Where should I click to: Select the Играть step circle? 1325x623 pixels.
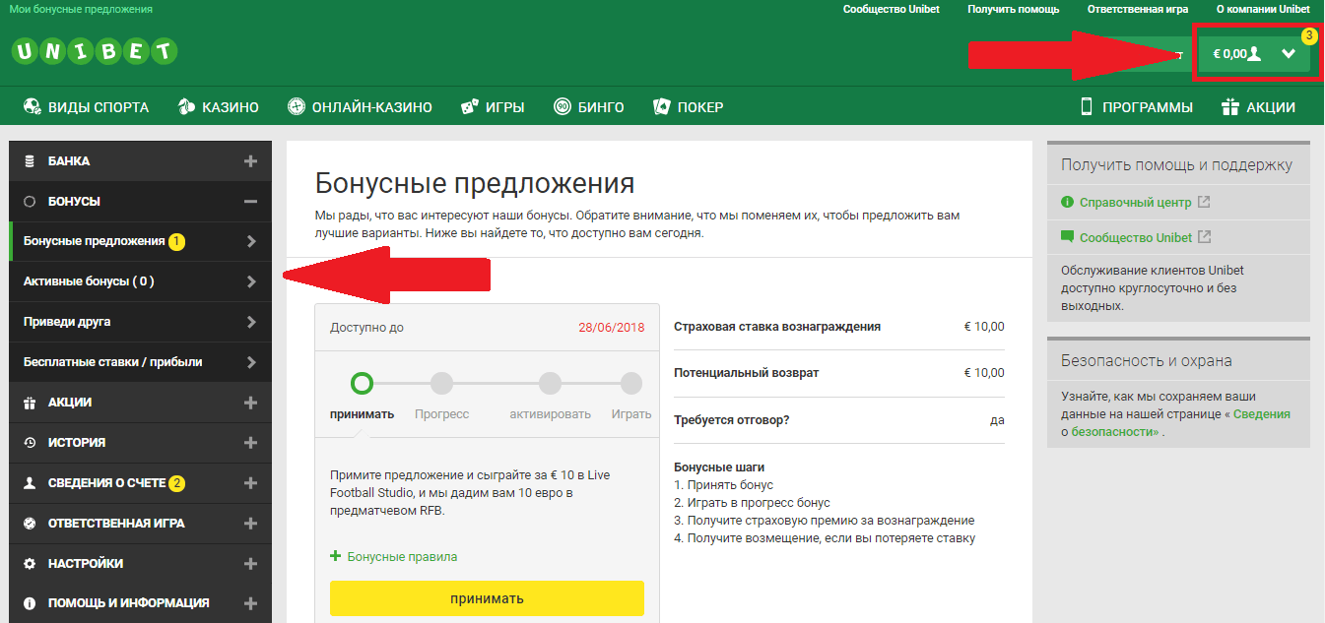tap(631, 383)
